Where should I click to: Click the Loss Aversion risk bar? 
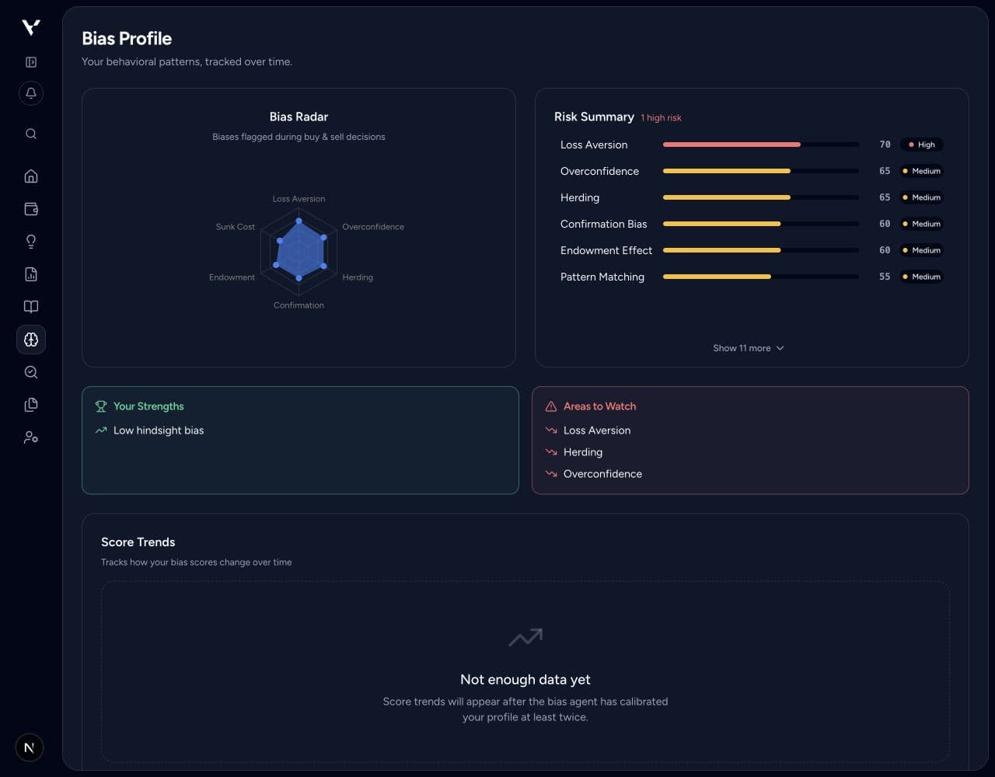point(761,145)
